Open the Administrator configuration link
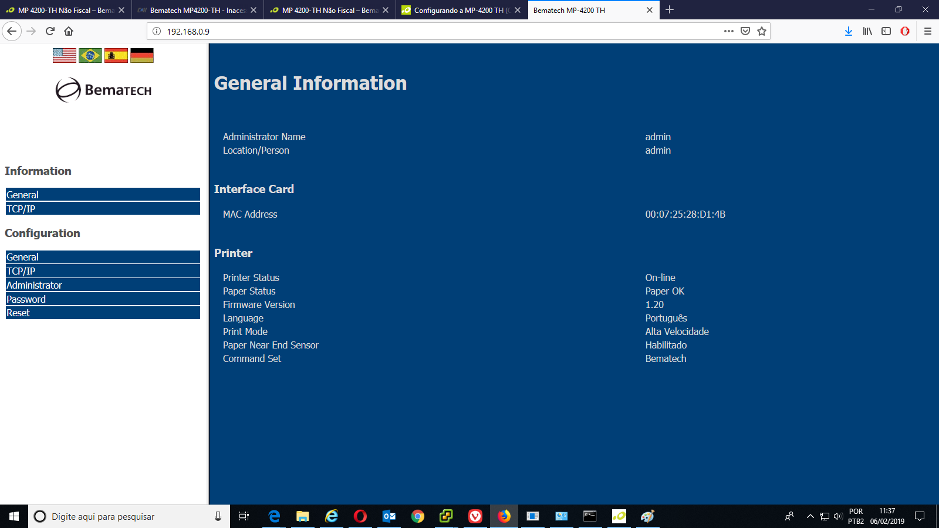This screenshot has height=528, width=939. pos(103,285)
